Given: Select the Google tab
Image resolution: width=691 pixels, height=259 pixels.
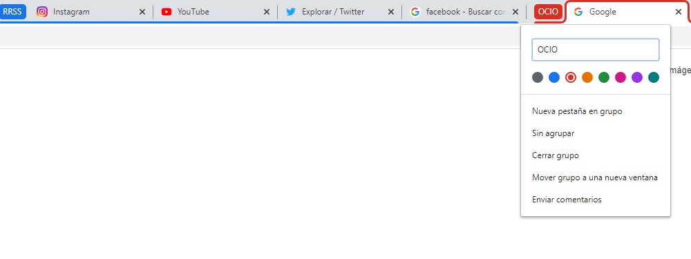Looking at the screenshot, I should coord(627,12).
